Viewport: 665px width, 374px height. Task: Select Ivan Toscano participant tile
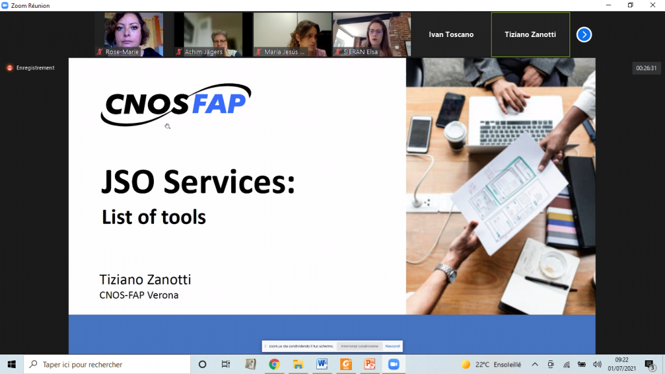(x=451, y=34)
